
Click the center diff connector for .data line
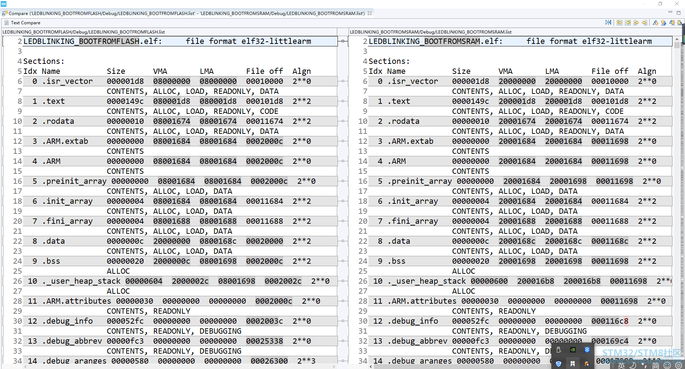tap(343, 241)
